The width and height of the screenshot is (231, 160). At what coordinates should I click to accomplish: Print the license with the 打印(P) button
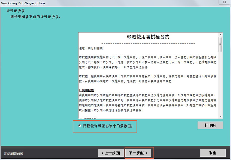click(210, 125)
